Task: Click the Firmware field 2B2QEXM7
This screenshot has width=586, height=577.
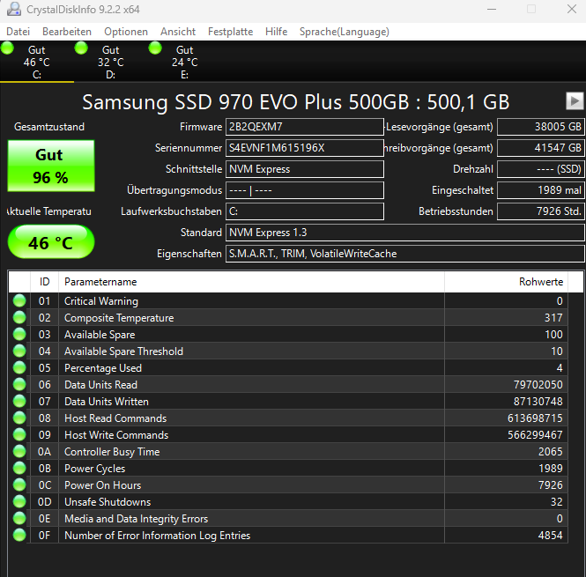Action: pos(305,127)
